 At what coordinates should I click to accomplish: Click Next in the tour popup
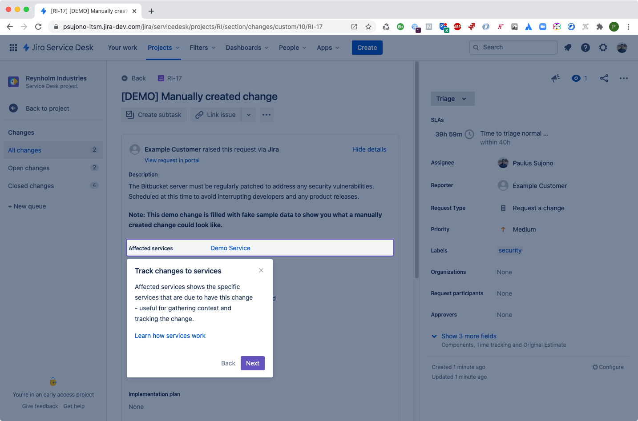[x=252, y=363]
